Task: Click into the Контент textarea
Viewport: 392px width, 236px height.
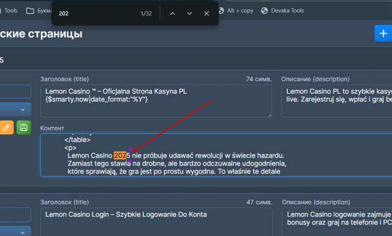Action: pos(216,155)
